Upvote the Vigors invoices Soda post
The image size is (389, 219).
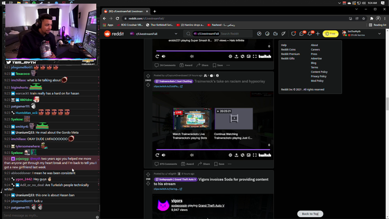click(148, 175)
